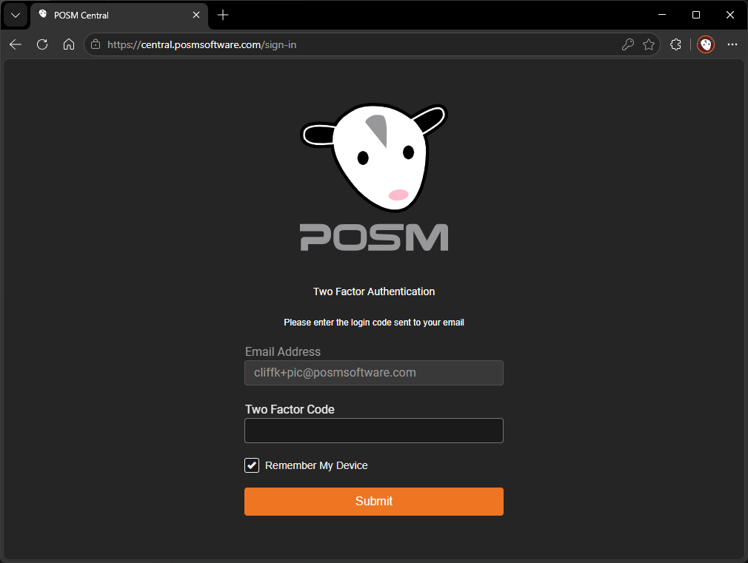Submit the two factor code

coord(373,502)
